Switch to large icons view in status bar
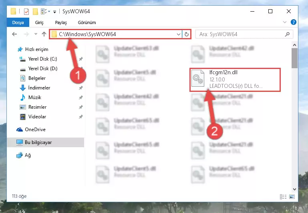Screen dimensions: 308x213 tap(292, 197)
